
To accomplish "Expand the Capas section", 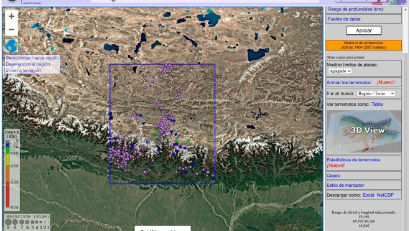I will [x=333, y=176].
